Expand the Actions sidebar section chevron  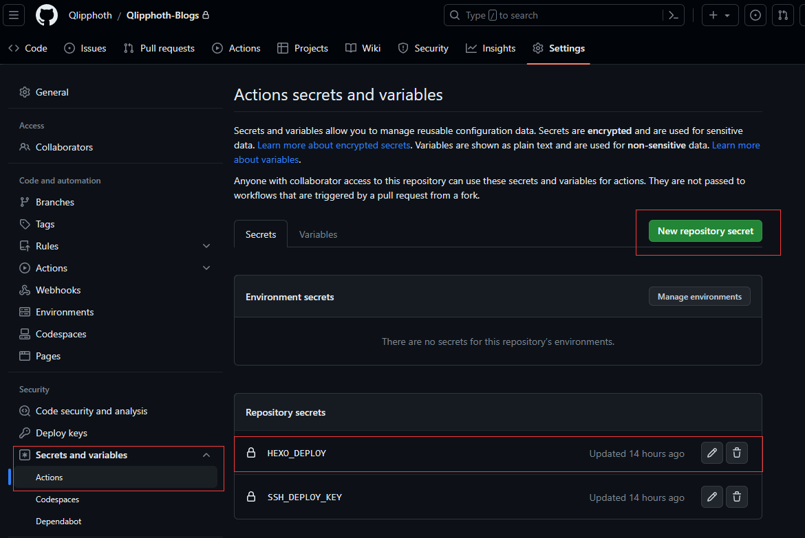[206, 268]
